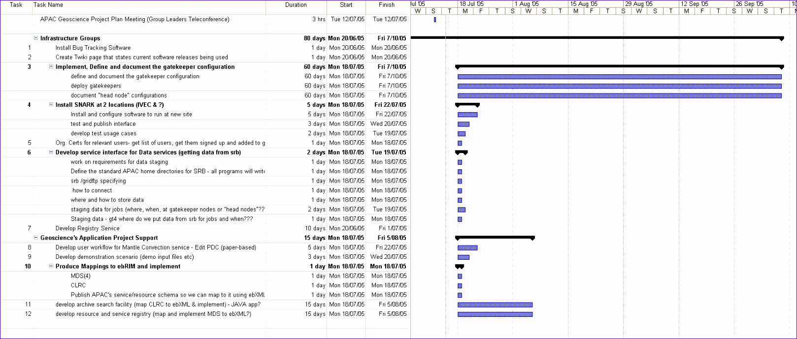Select the Finish column header
This screenshot has width=797, height=339.
pyautogui.click(x=387, y=5)
